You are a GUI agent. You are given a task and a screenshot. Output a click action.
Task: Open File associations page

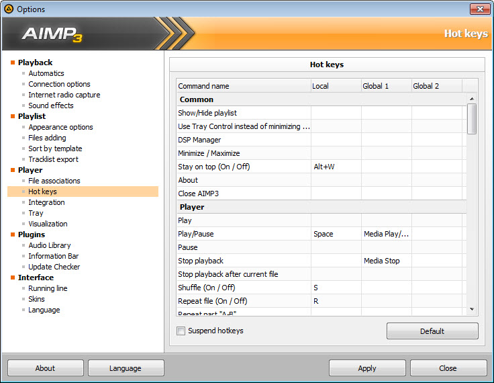point(54,181)
